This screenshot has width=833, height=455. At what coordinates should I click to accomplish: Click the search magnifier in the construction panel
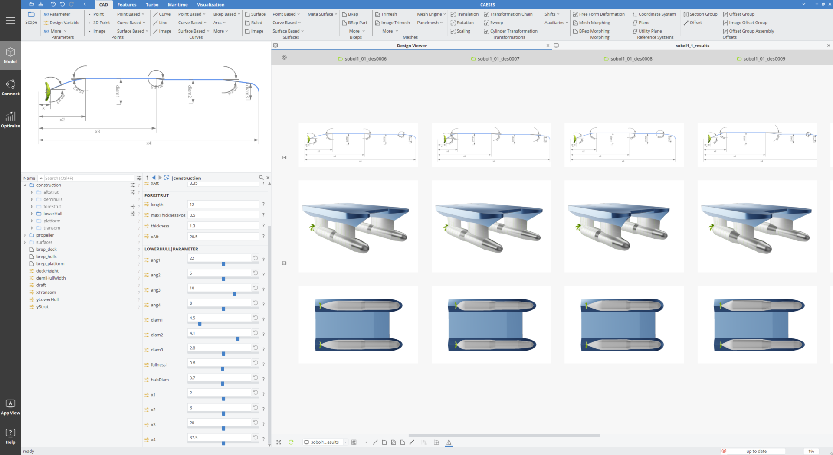(261, 178)
